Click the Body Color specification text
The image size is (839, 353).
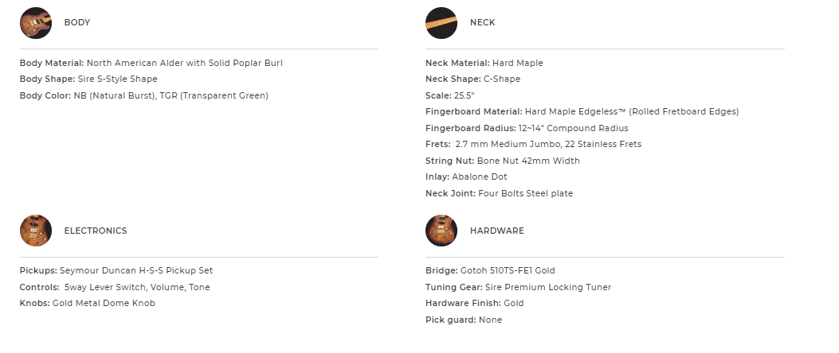(143, 95)
